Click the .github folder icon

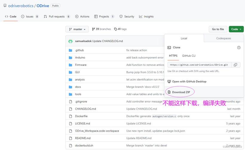(x=71, y=50)
